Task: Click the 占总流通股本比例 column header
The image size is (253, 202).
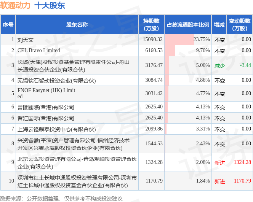Action: pyautogui.click(x=188, y=24)
